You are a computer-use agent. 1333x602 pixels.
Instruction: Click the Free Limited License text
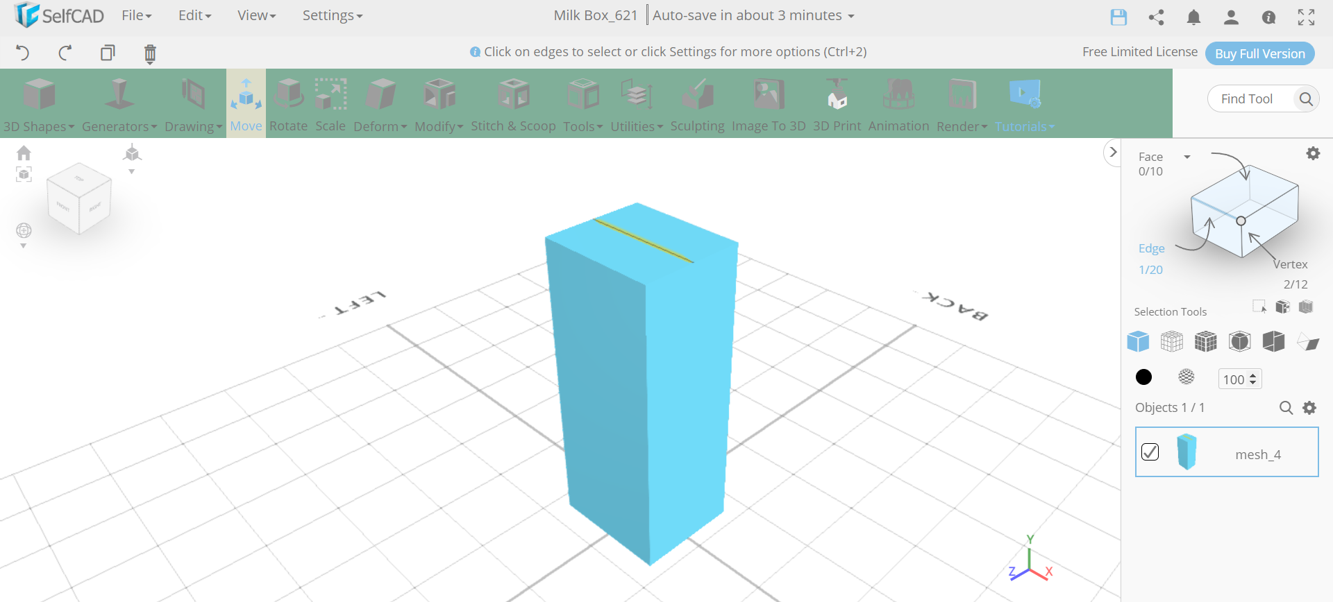click(1140, 52)
